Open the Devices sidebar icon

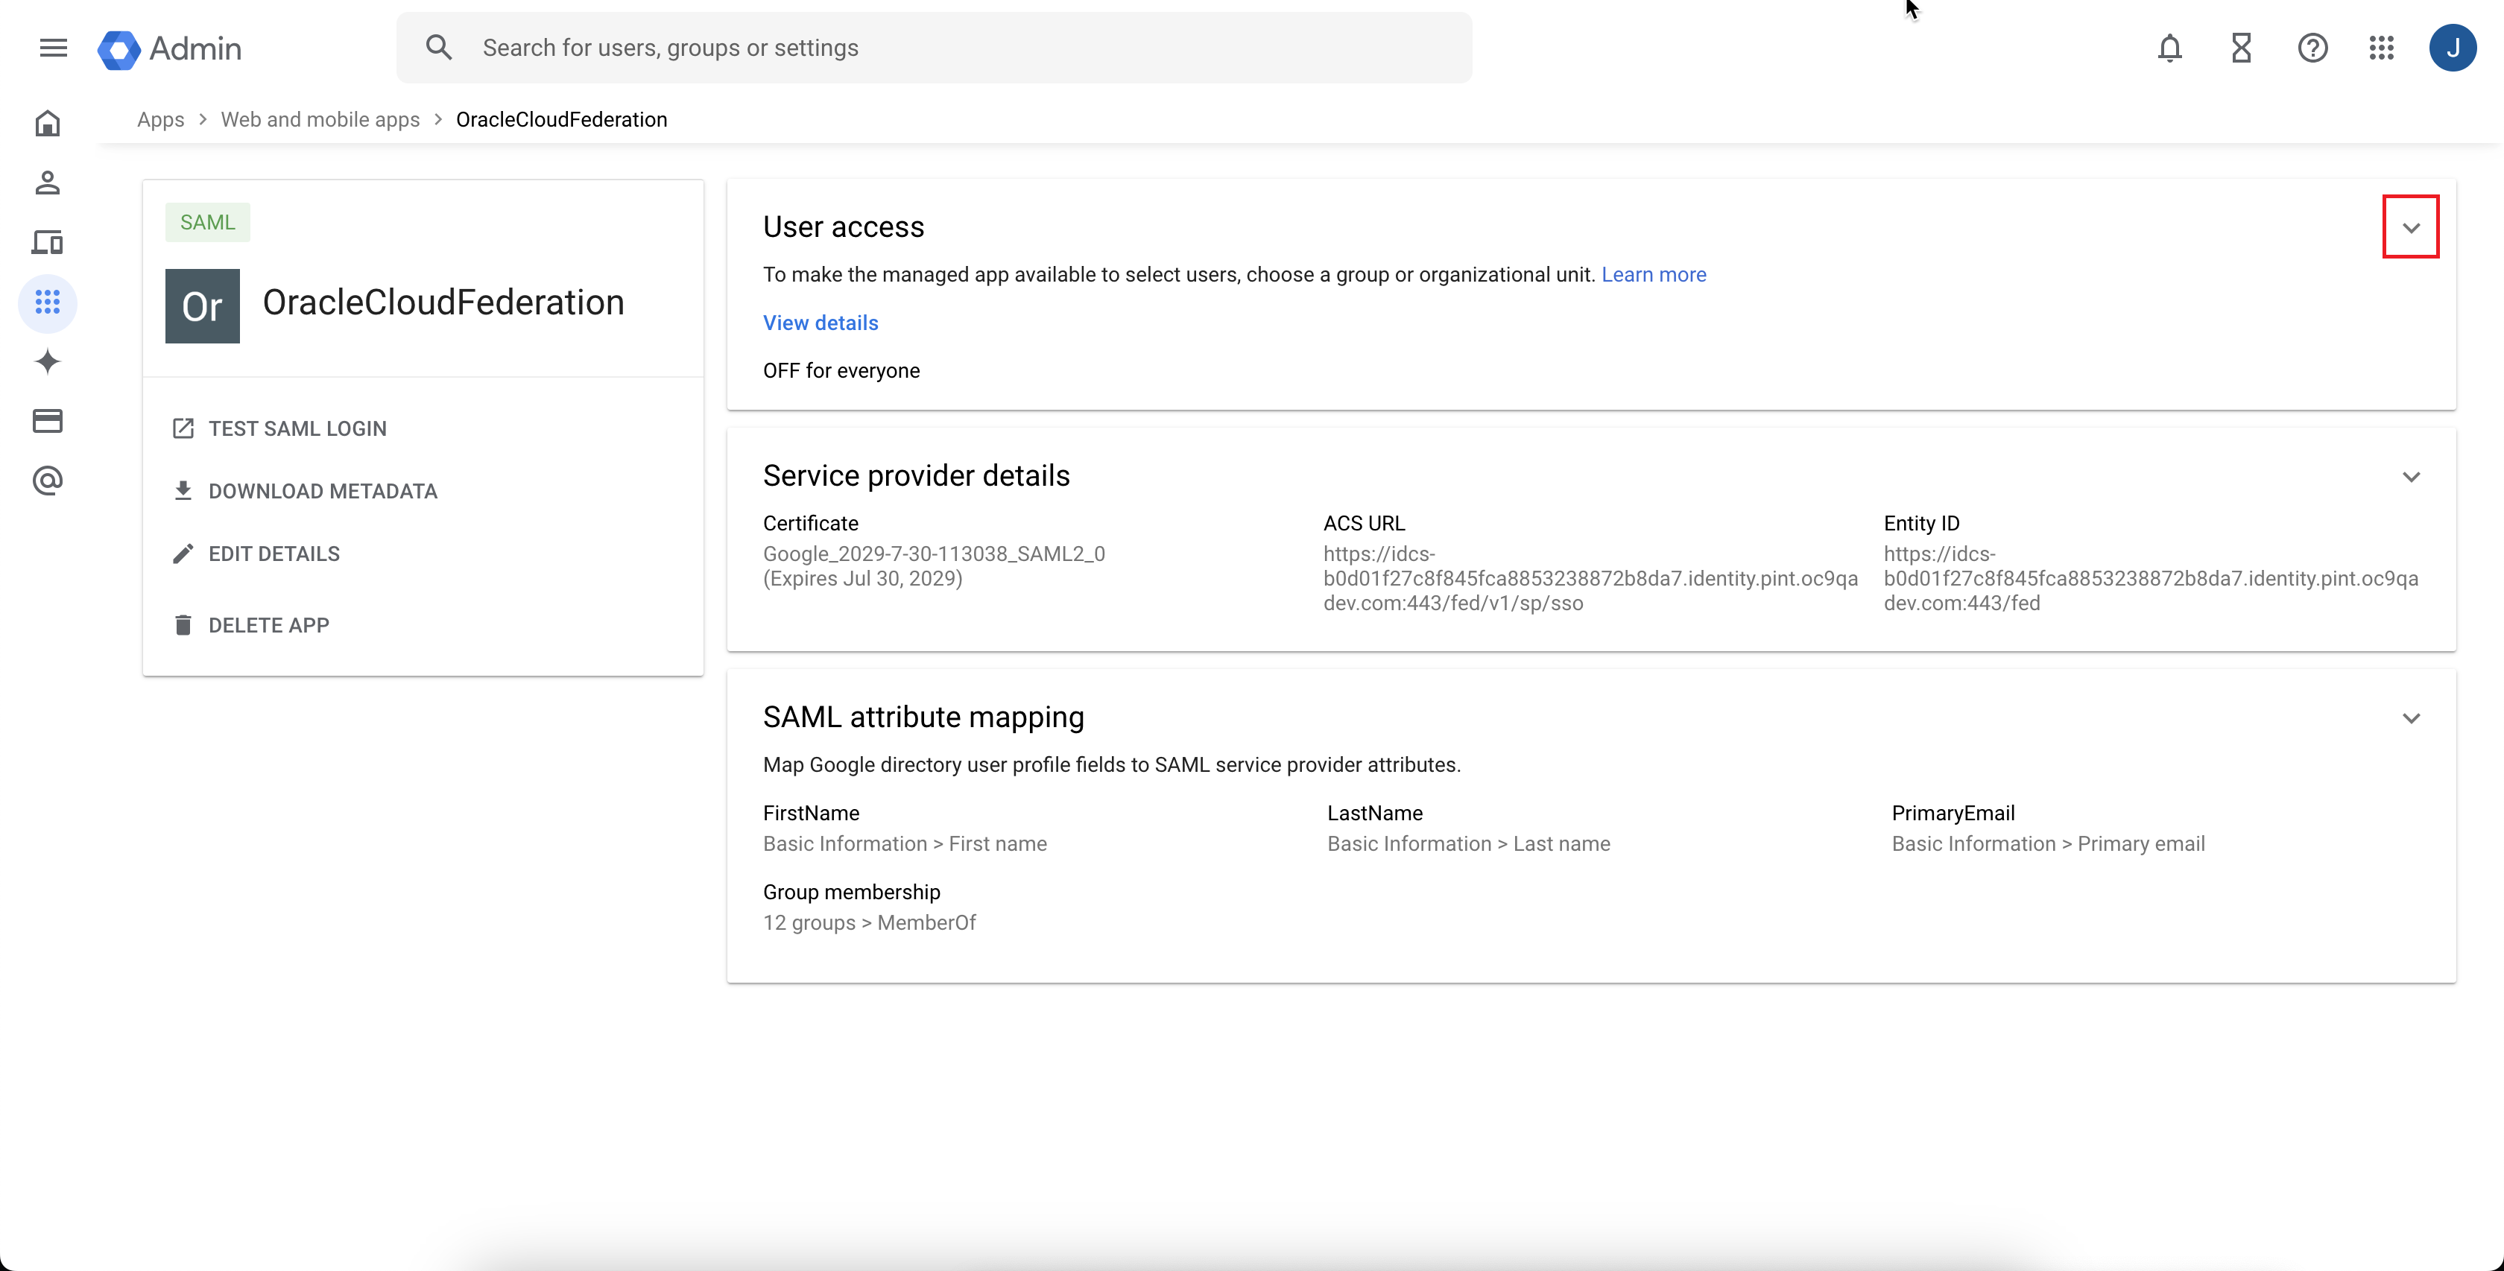click(47, 242)
